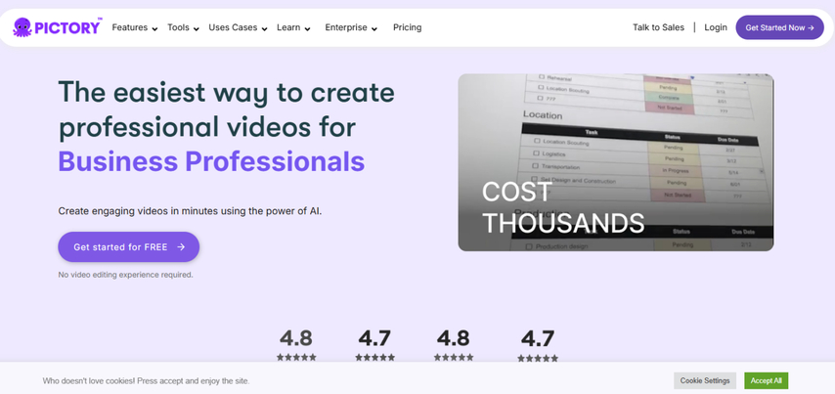The image size is (835, 394).
Task: Click the 'No video editing experience required' text
Action: 126,275
